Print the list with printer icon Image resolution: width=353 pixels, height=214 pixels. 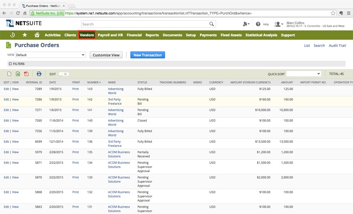tap(39, 74)
